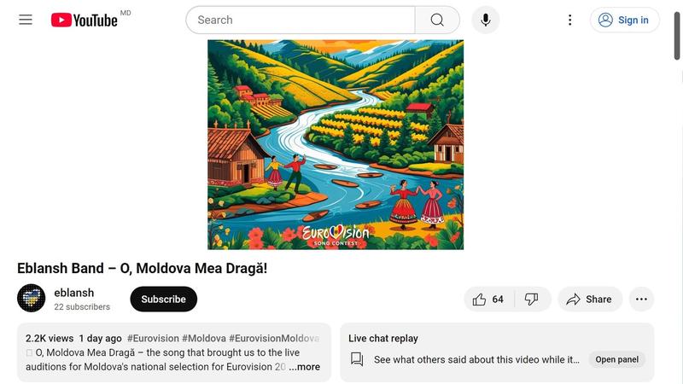Expand description with ...more
The height and width of the screenshot is (384, 683).
[x=305, y=367]
